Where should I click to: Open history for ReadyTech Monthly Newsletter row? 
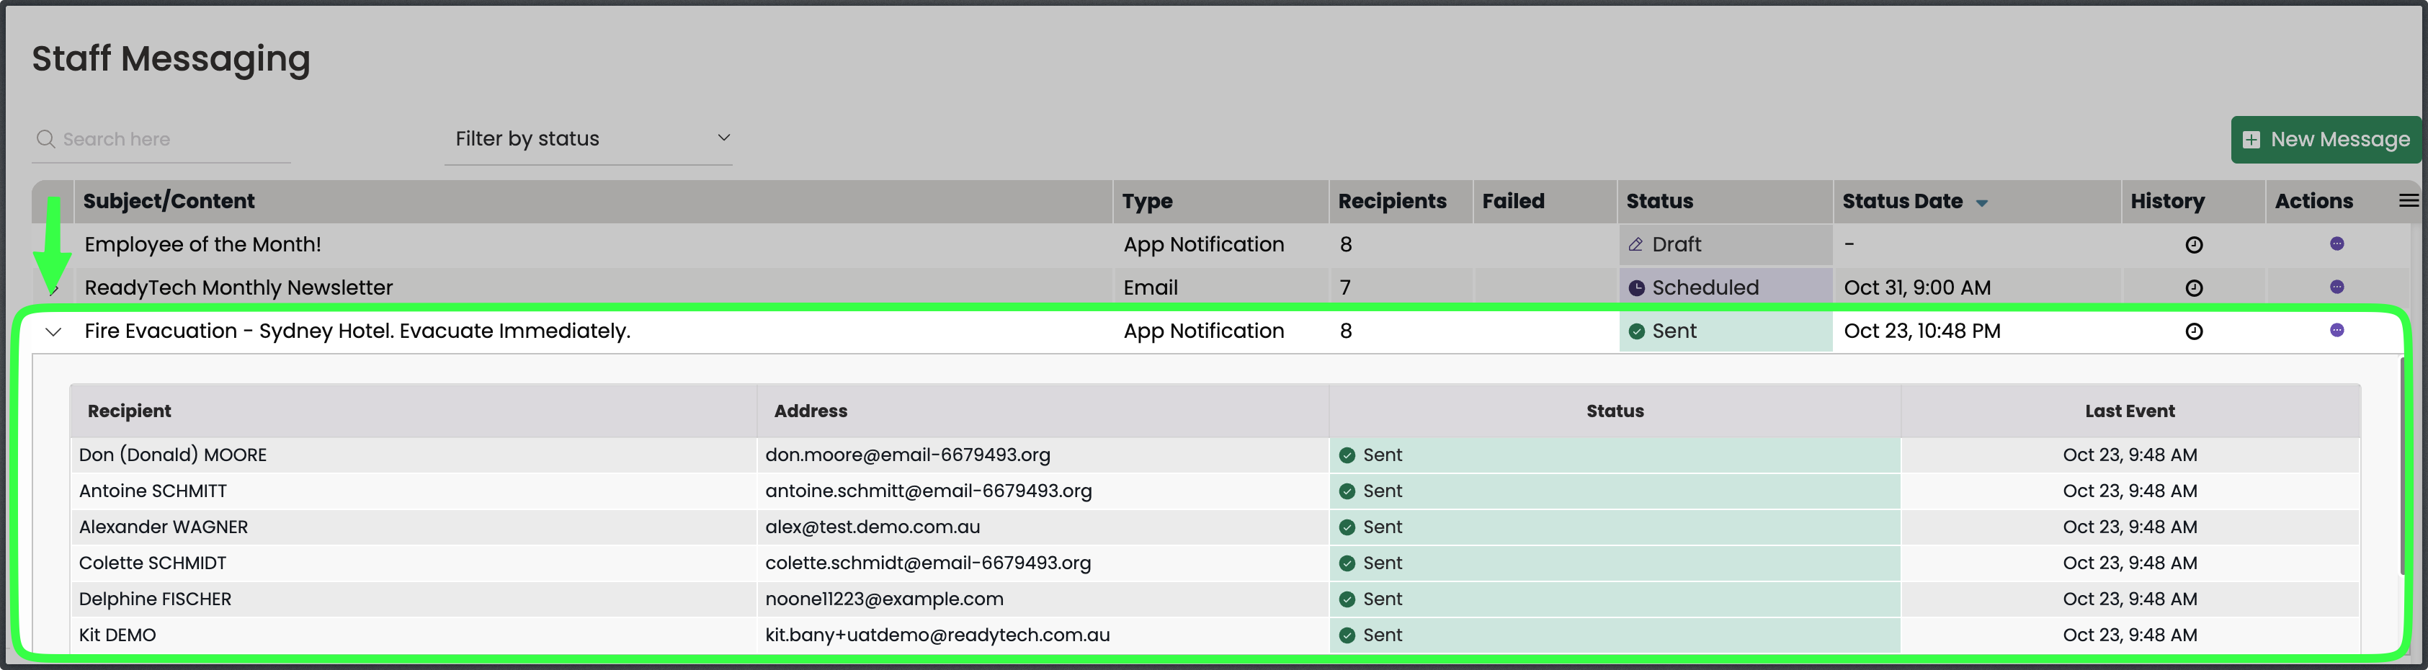(x=2193, y=288)
